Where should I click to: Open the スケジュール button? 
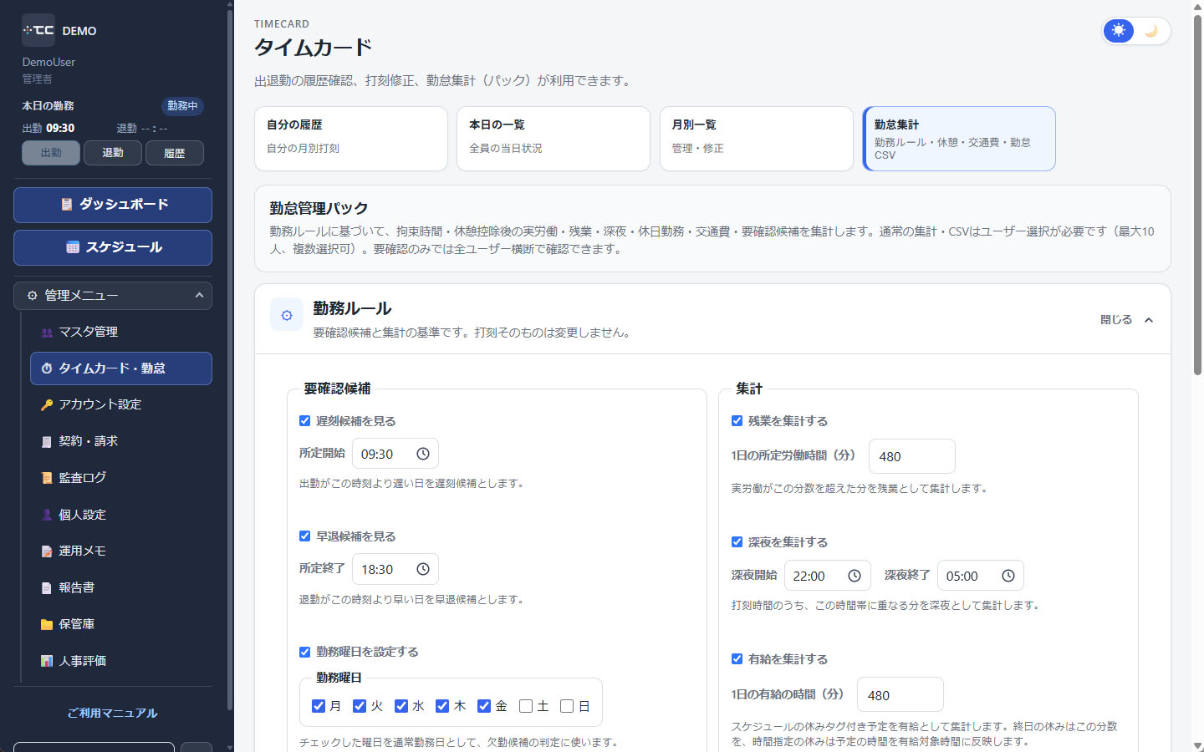tap(113, 247)
